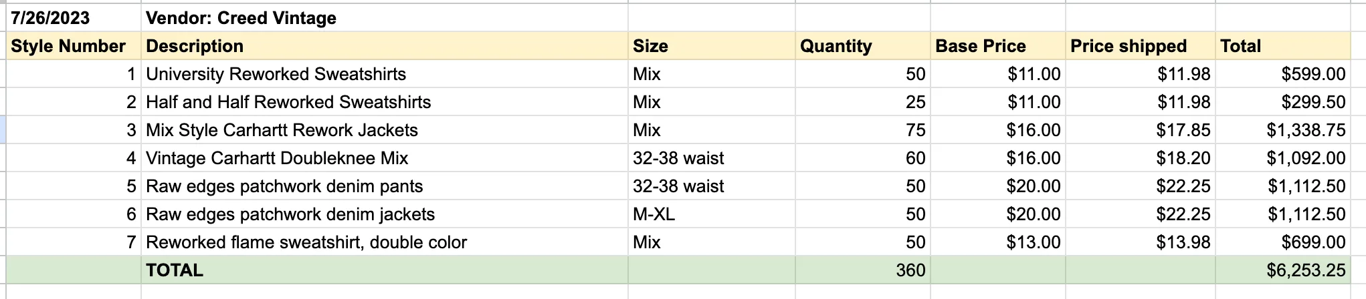Viewport: 1366px width, 299px height.
Task: Select the M-XL size cell
Action: click(x=712, y=214)
